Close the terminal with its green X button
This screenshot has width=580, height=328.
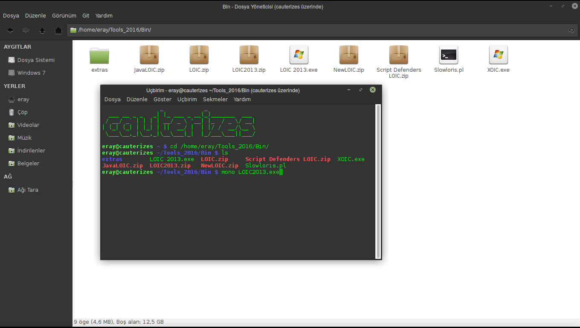coord(373,90)
